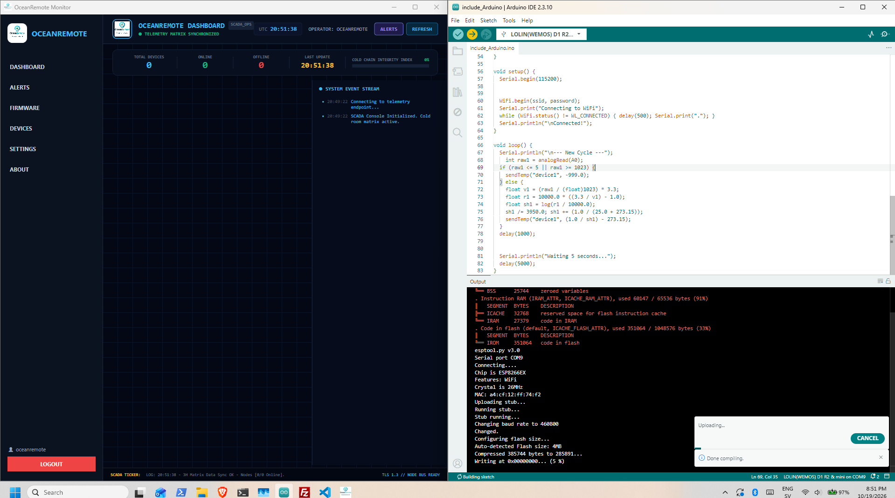Cancel the uploading operation
895x498 pixels.
[867, 438]
